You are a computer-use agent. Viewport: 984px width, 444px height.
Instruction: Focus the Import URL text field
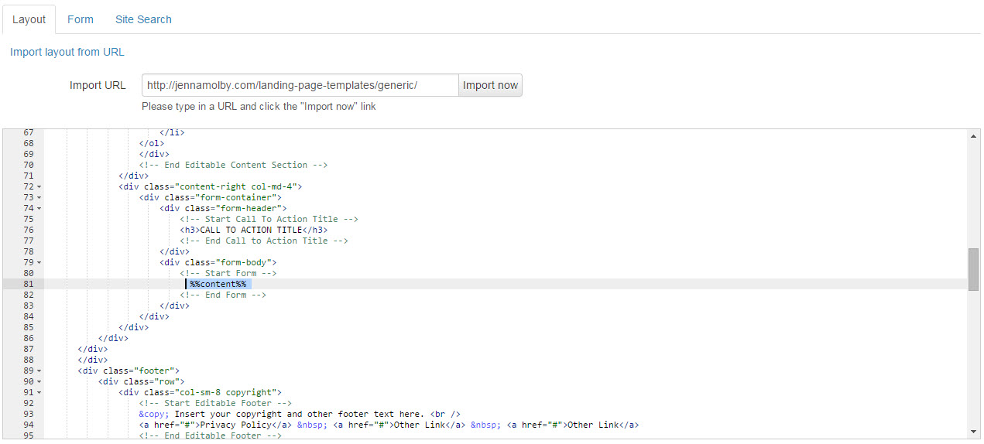pyautogui.click(x=300, y=85)
